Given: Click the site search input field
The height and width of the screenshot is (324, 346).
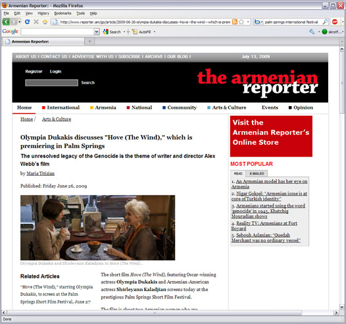Looking at the screenshot, I should pyautogui.click(x=51, y=82).
